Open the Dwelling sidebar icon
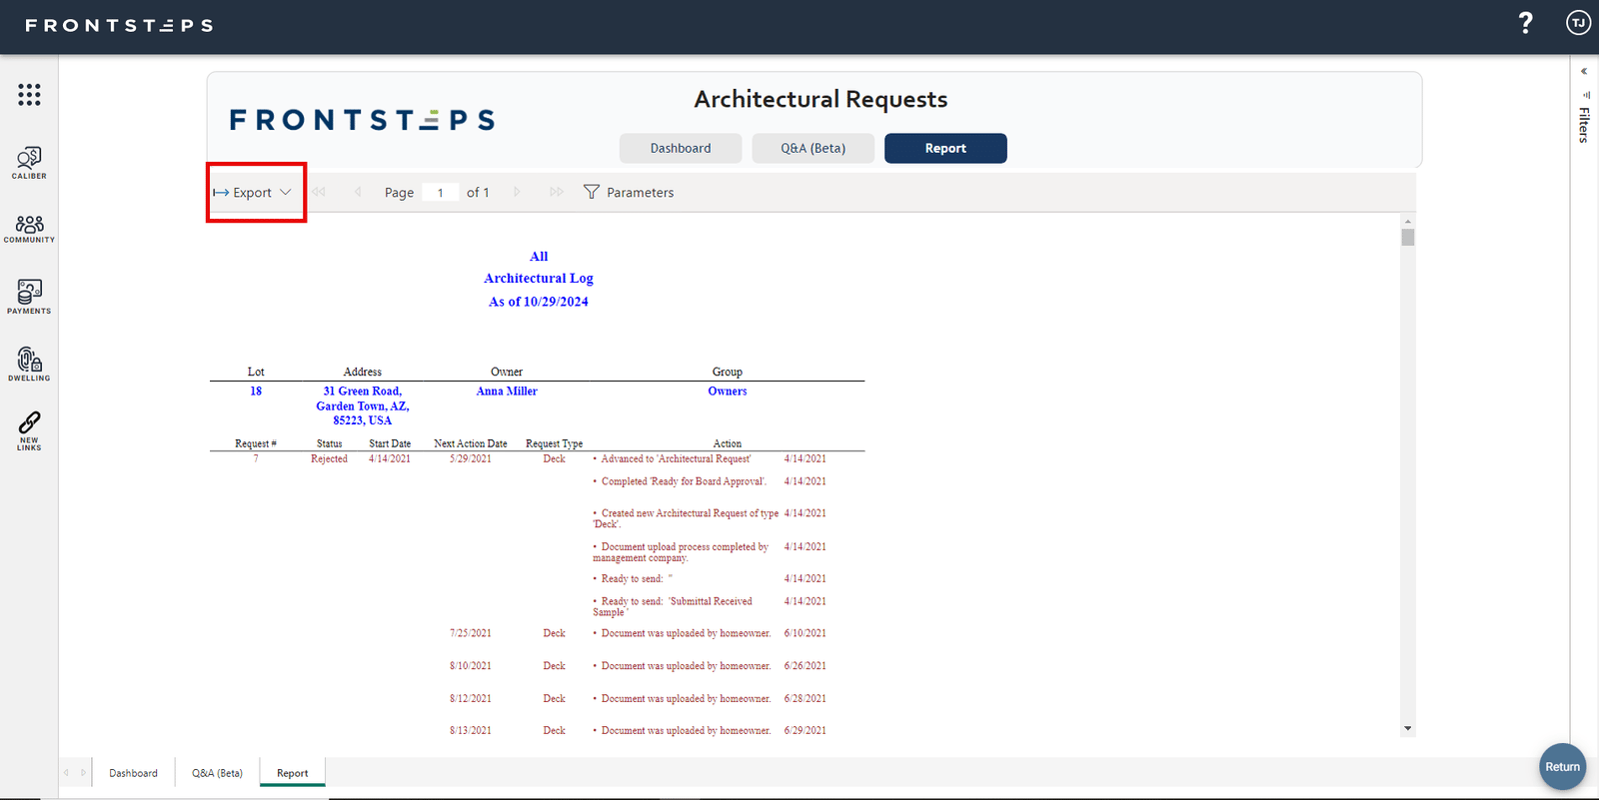1599x800 pixels. 29,365
